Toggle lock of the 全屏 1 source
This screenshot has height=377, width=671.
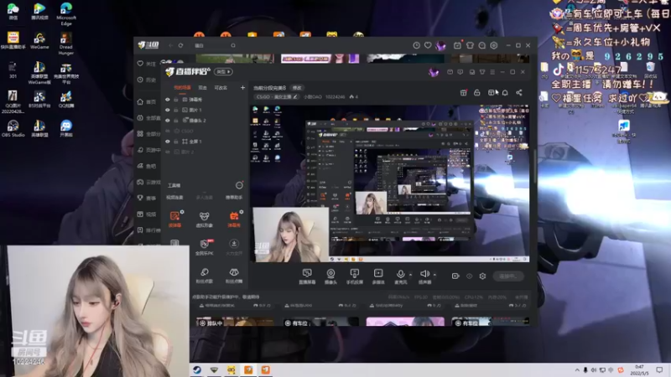point(176,142)
